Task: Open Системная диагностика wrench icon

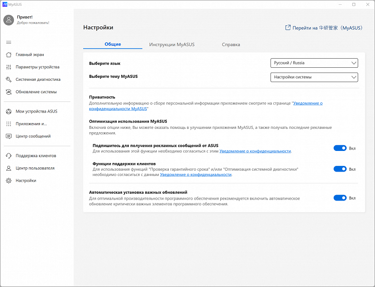Action: pos(9,79)
